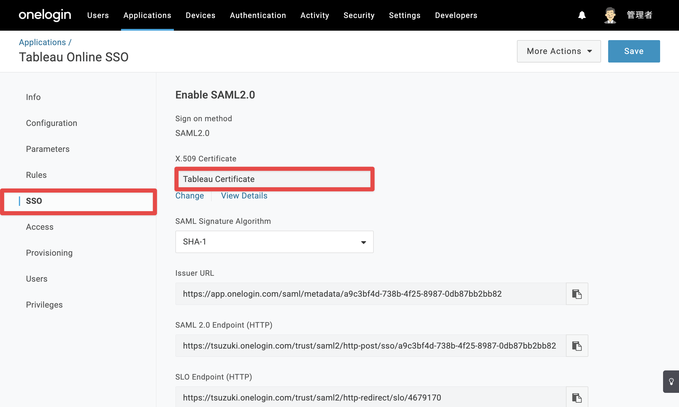This screenshot has height=407, width=679.
Task: Save the application settings
Action: pyautogui.click(x=634, y=51)
